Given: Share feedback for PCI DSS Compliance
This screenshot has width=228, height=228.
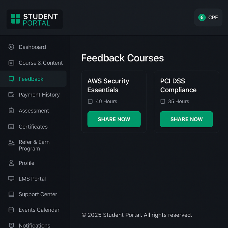Looking at the screenshot, I should point(186,119).
